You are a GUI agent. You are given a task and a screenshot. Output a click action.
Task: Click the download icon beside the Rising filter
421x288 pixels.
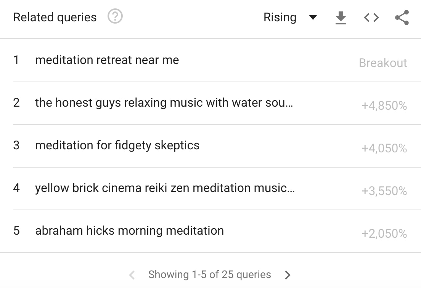click(341, 18)
